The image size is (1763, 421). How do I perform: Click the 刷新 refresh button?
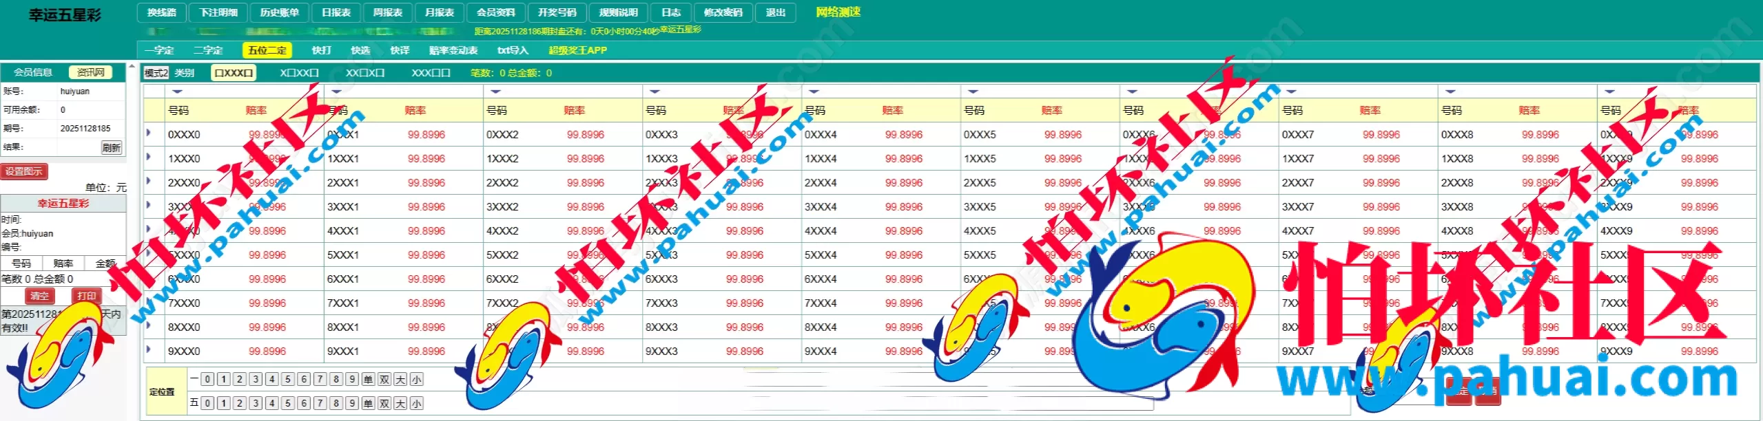click(111, 147)
